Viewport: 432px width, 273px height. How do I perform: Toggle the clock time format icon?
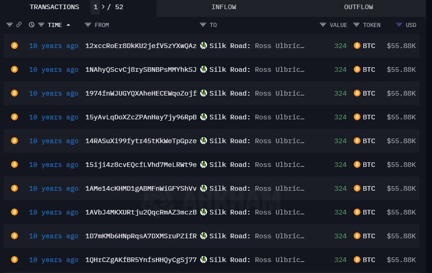(x=32, y=25)
